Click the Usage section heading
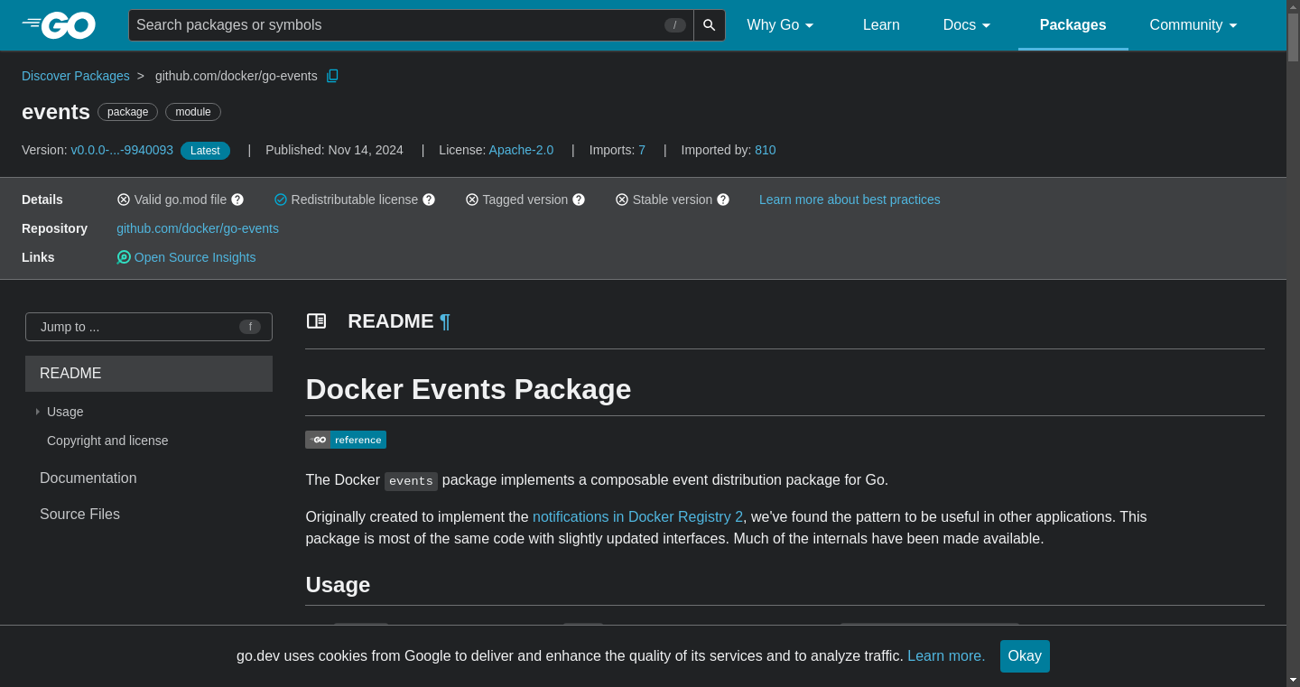 tap(338, 585)
